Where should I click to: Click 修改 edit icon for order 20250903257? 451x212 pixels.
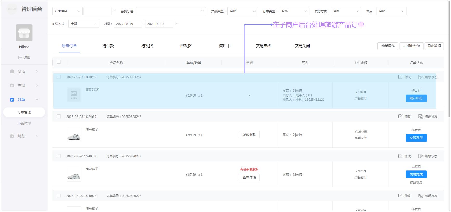tap(400, 77)
